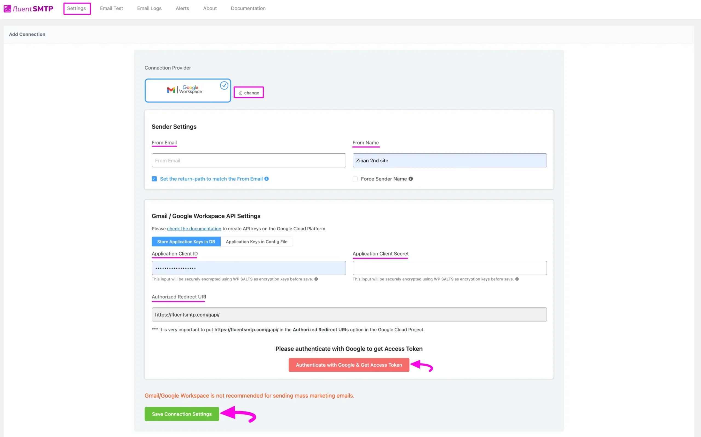The width and height of the screenshot is (701, 437).
Task: Click the info icon next to From Email field
Action: point(267,179)
